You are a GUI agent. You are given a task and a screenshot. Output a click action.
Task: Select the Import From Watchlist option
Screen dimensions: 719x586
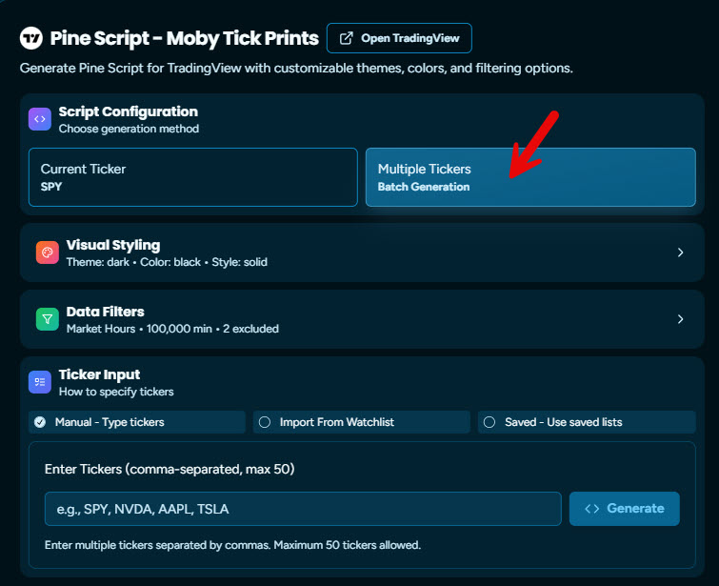tap(362, 422)
